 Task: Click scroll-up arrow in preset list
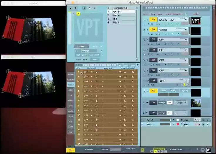pyautogui.click(x=137, y=8)
